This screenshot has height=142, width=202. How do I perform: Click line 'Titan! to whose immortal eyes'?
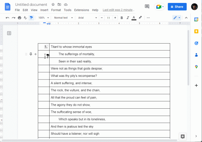pyautogui.click(x=71, y=47)
